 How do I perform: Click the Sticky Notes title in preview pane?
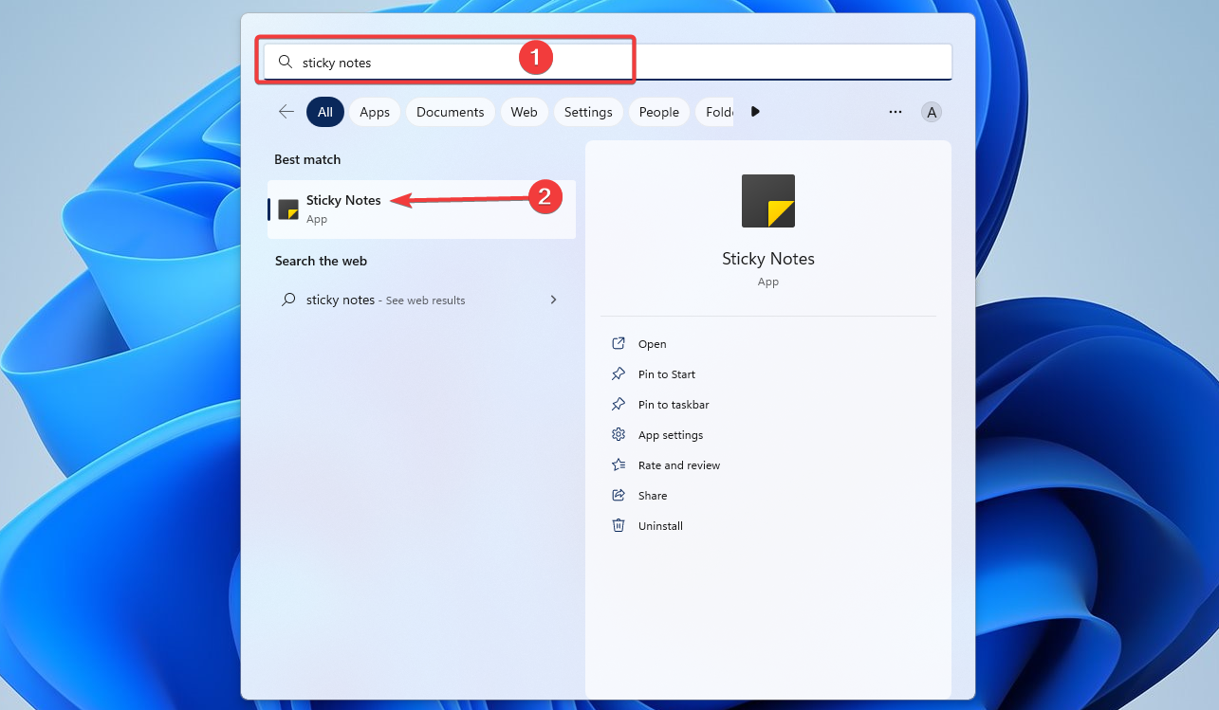pos(768,259)
